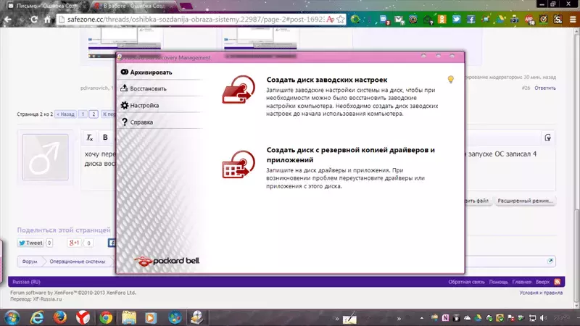
Task: Click the gear icon beside Настройка
Action: coord(125,105)
